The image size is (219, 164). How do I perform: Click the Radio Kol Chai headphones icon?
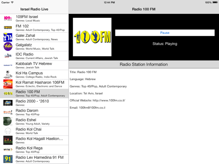click(x=8, y=131)
